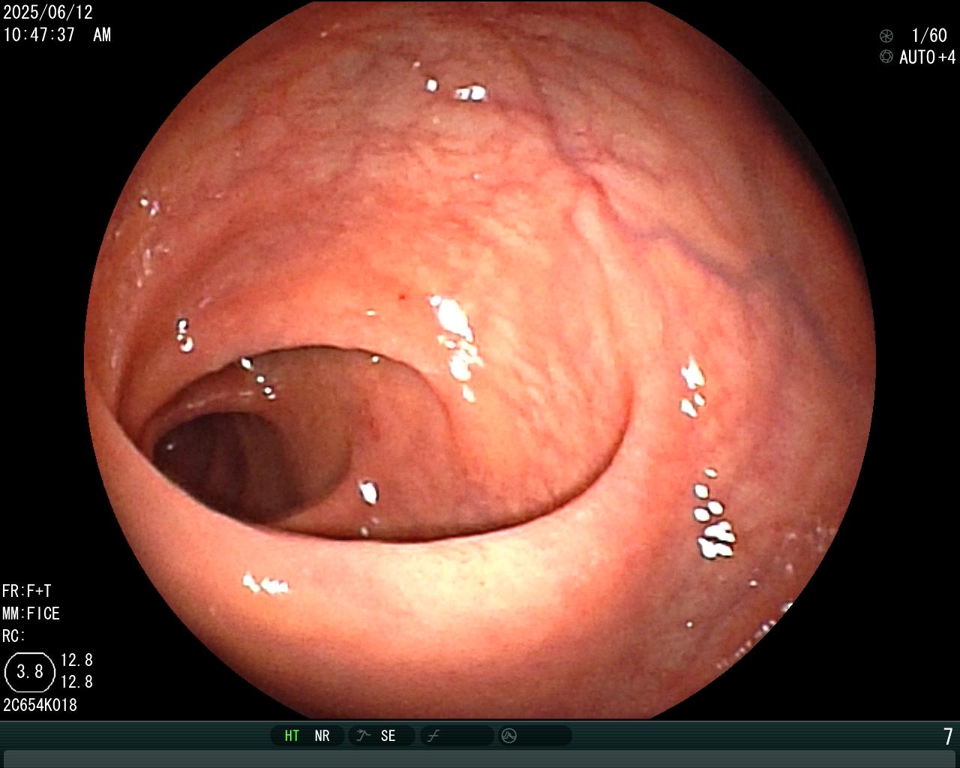Click the structure emphasis curve icon beside SE

click(363, 736)
